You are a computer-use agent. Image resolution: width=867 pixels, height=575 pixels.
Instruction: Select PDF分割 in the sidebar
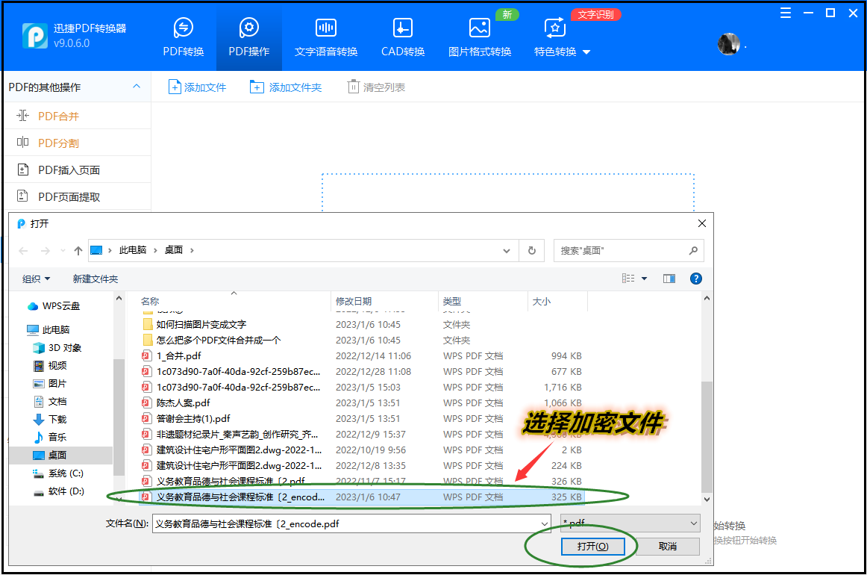[x=78, y=143]
